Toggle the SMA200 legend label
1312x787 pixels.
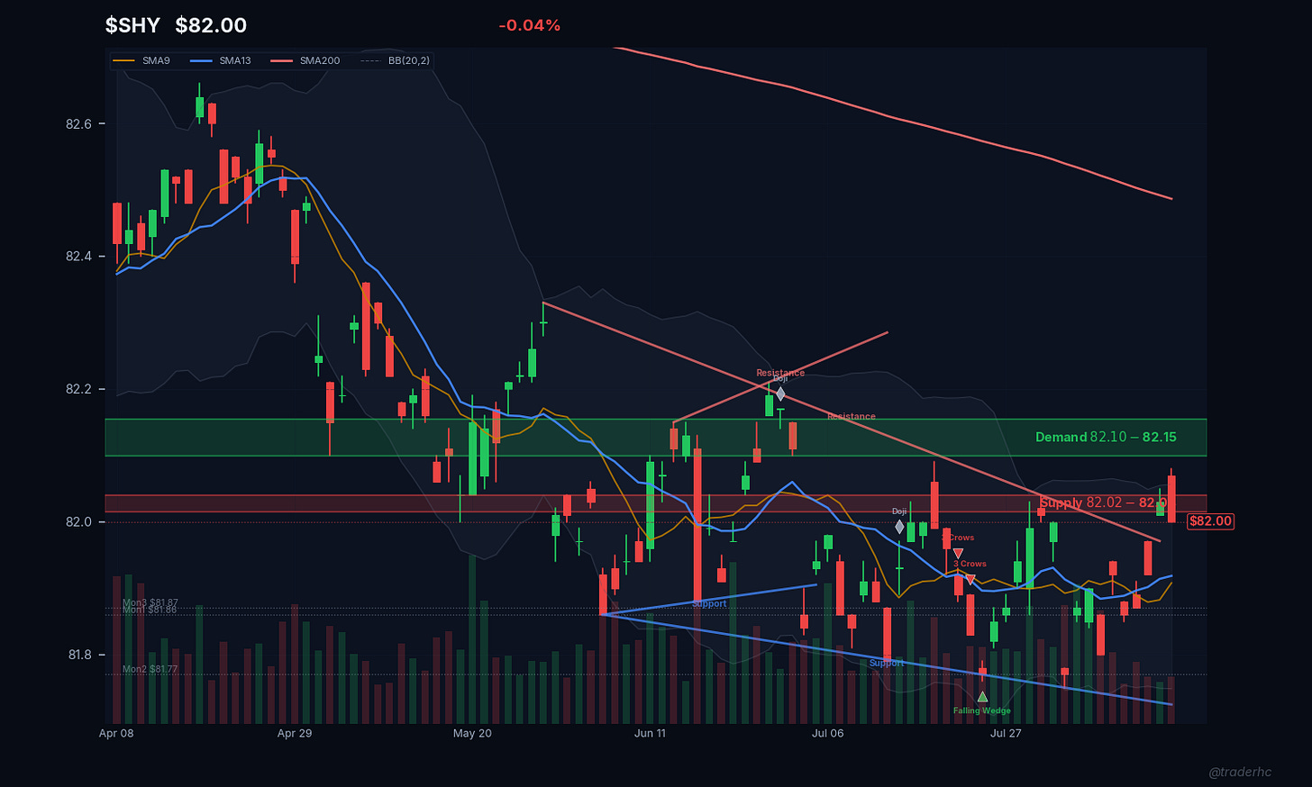320,60
